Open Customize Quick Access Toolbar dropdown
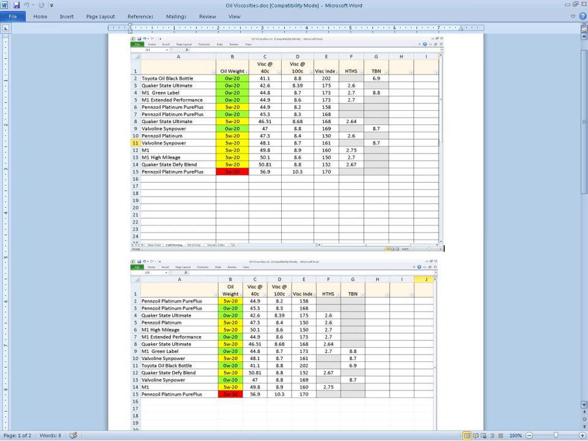The height and width of the screenshot is (441, 588). click(51, 6)
